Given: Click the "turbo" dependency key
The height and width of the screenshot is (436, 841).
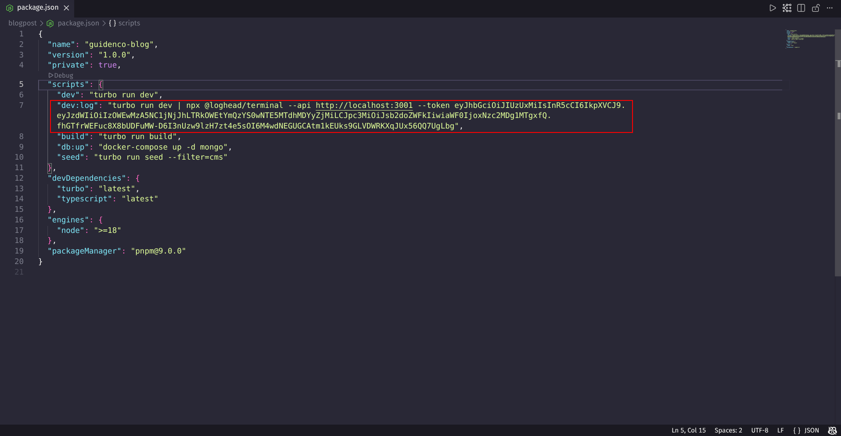Looking at the screenshot, I should point(72,189).
